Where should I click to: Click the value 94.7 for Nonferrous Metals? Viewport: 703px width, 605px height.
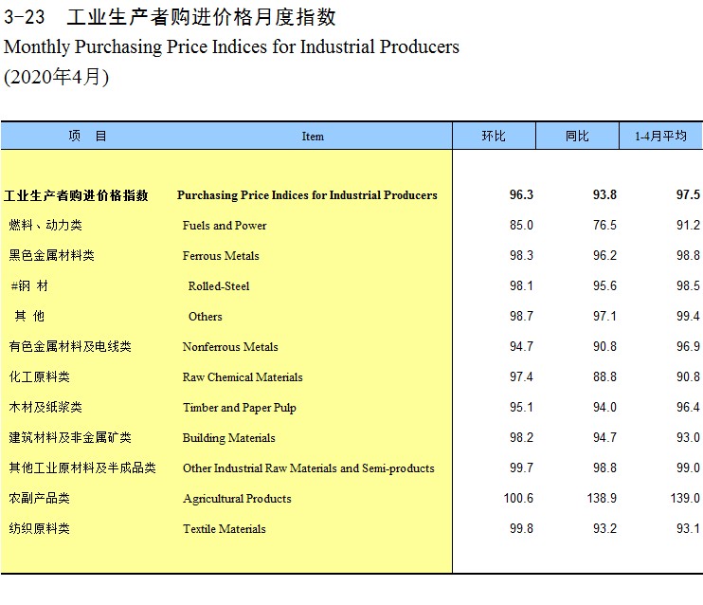pos(521,346)
